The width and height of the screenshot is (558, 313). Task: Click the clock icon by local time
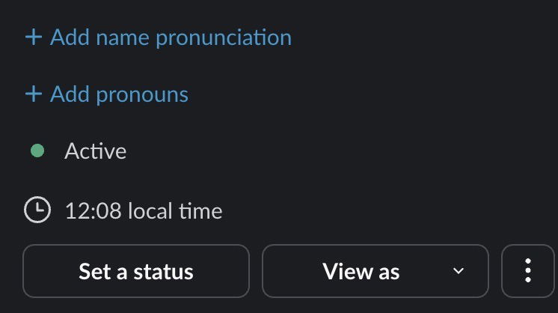37,210
